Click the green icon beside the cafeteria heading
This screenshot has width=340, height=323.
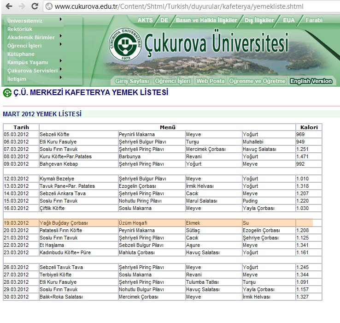click(x=7, y=93)
